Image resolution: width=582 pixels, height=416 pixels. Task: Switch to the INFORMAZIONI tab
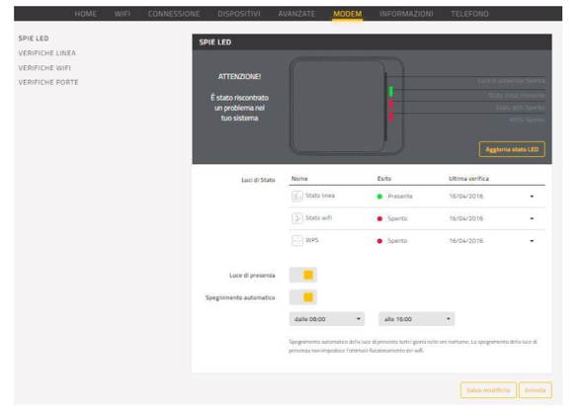406,14
